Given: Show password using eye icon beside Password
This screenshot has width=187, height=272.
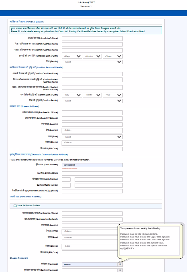Looking at the screenshot, I should pos(120,264).
